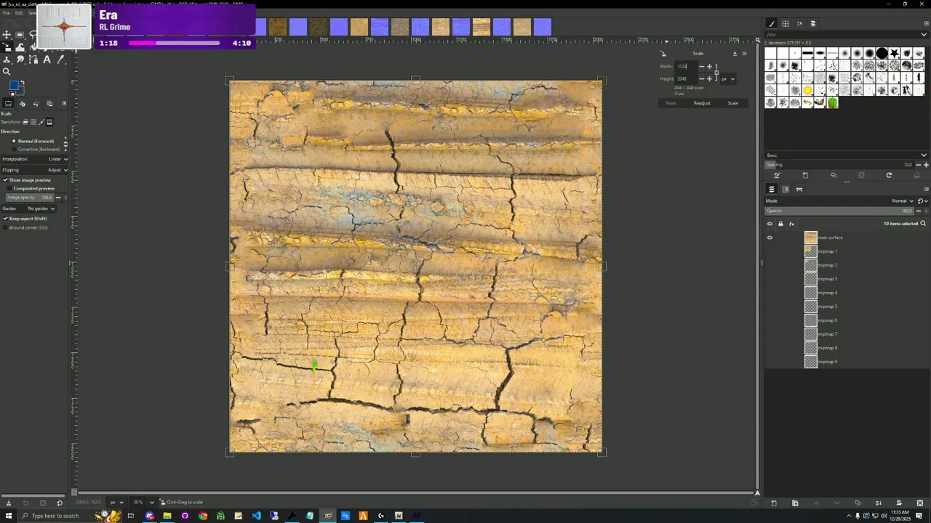Select the Rectangle Select tool
Screen dimensions: 931x523
click(20, 35)
